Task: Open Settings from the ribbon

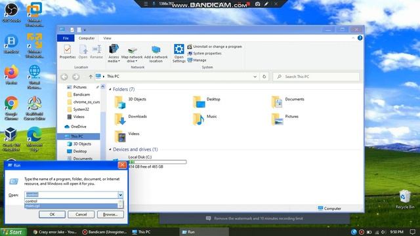Action: tap(178, 54)
